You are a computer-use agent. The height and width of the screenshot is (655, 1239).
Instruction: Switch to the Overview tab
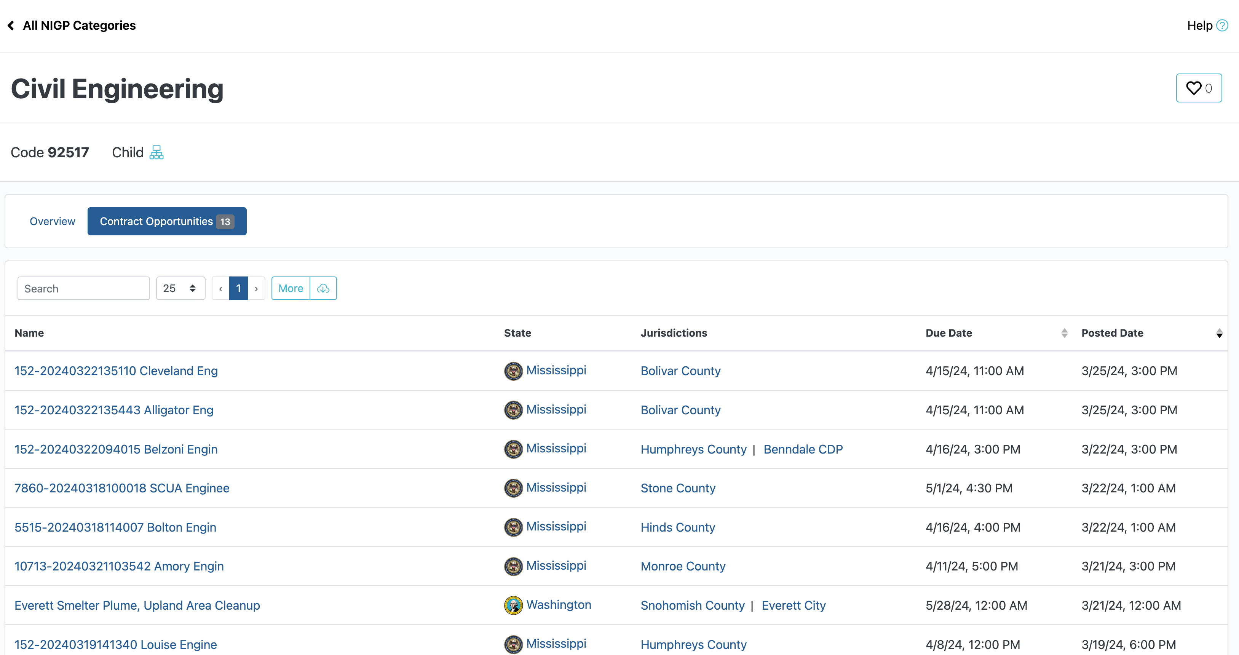click(53, 221)
